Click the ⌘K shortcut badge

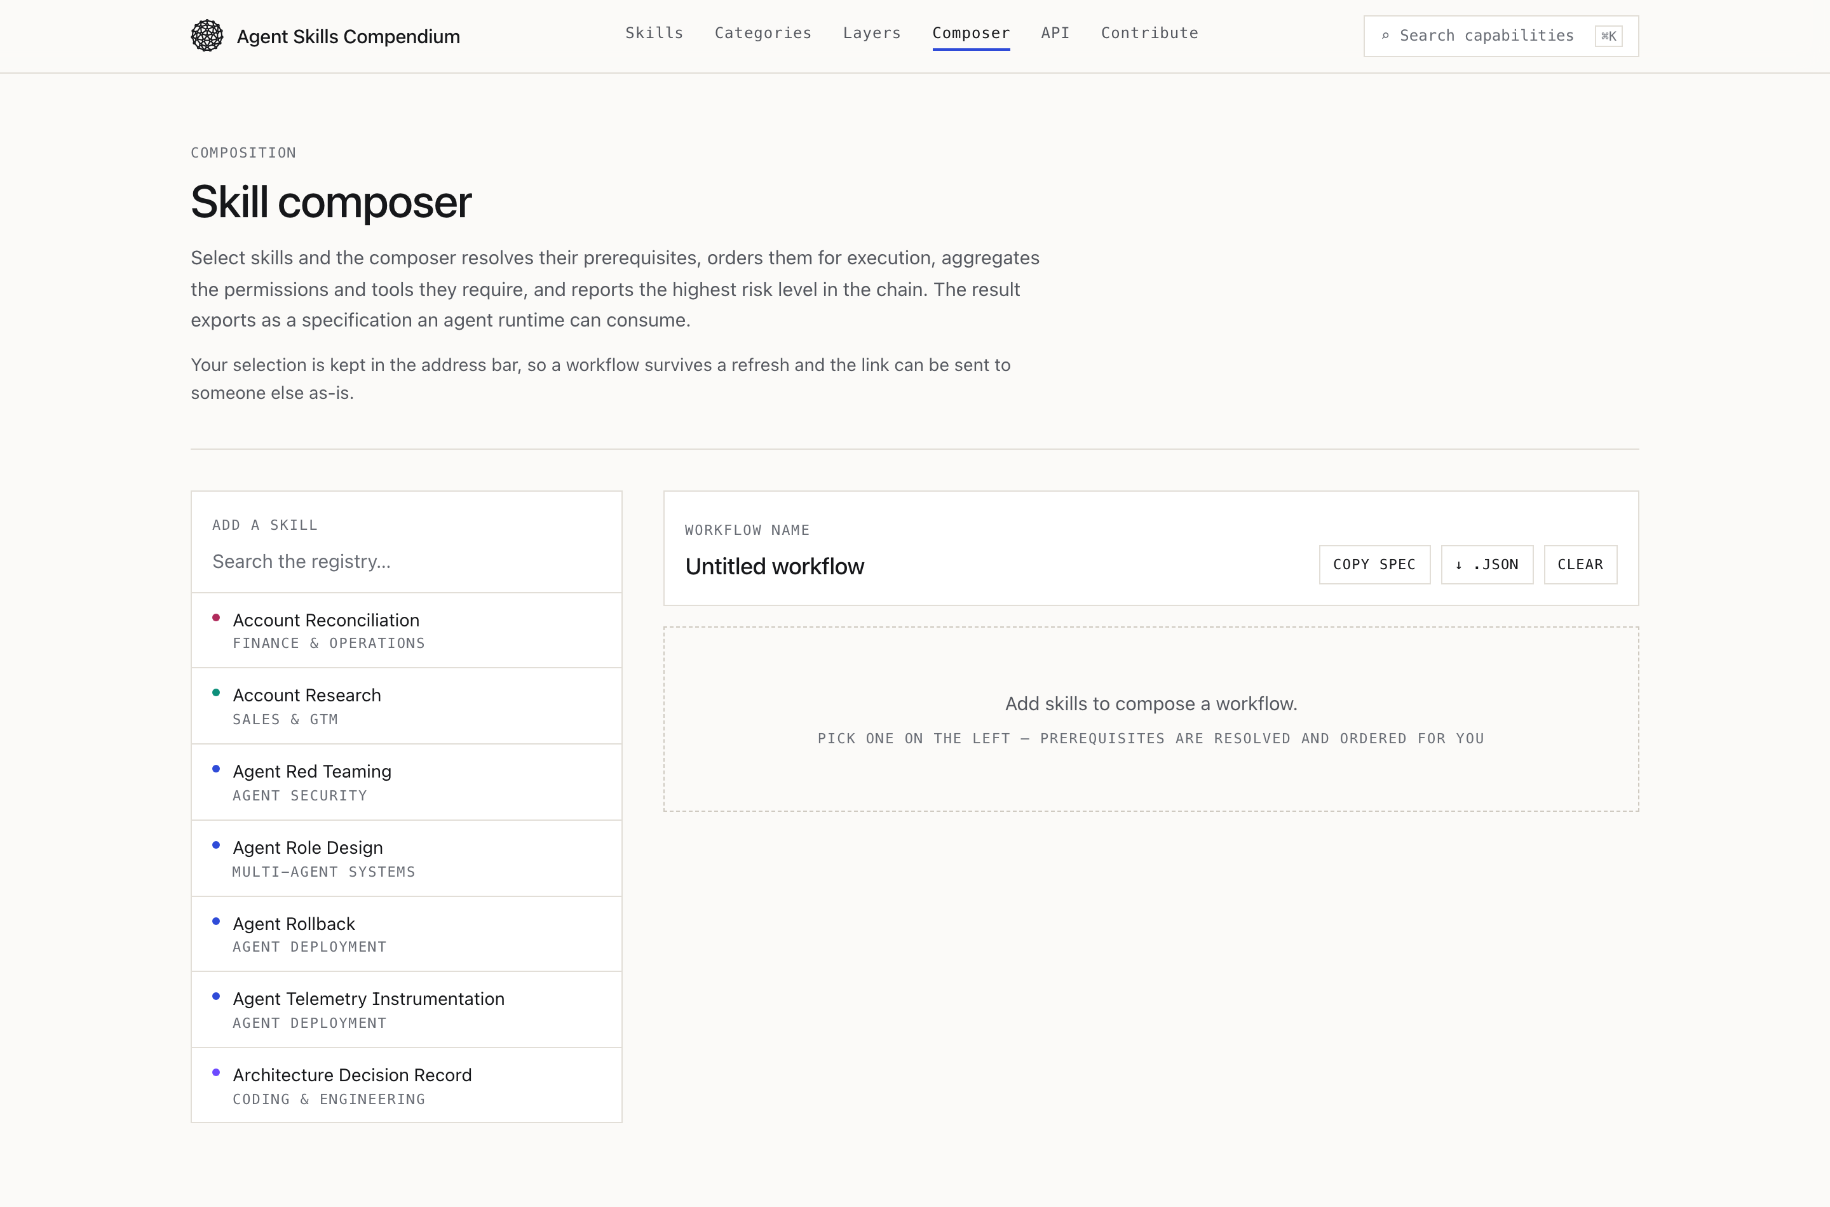(1608, 36)
